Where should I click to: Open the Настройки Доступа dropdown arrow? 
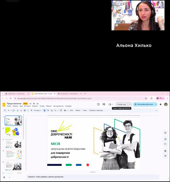click(x=156, y=104)
